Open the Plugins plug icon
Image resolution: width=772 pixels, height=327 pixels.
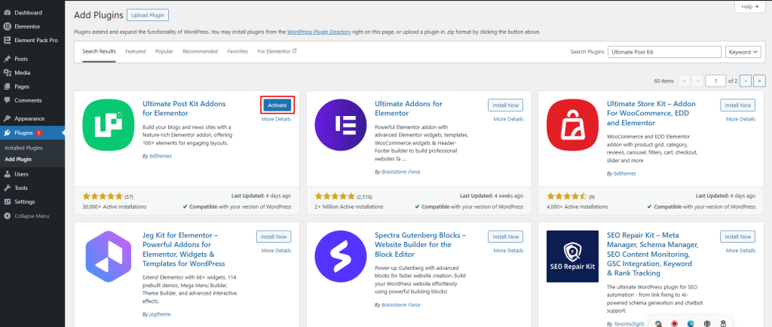[7, 133]
